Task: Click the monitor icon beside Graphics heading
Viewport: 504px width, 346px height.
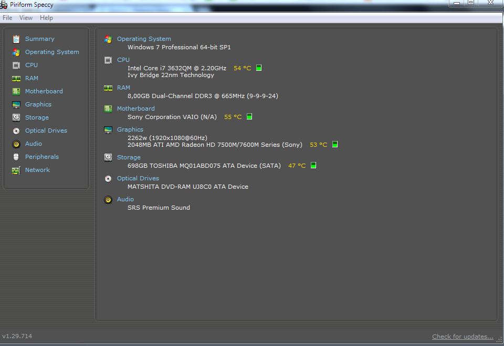Action: point(108,129)
